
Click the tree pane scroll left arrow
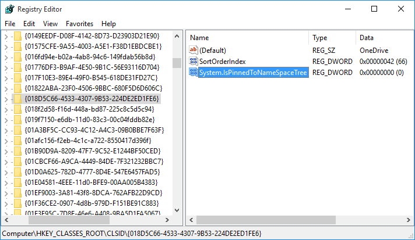6,220
